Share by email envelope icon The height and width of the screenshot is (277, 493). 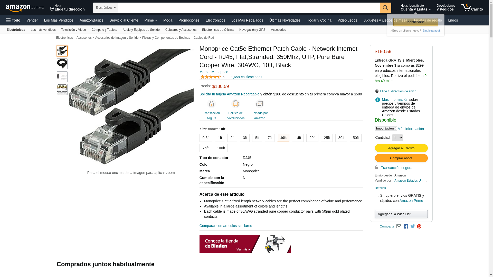coord(399,226)
